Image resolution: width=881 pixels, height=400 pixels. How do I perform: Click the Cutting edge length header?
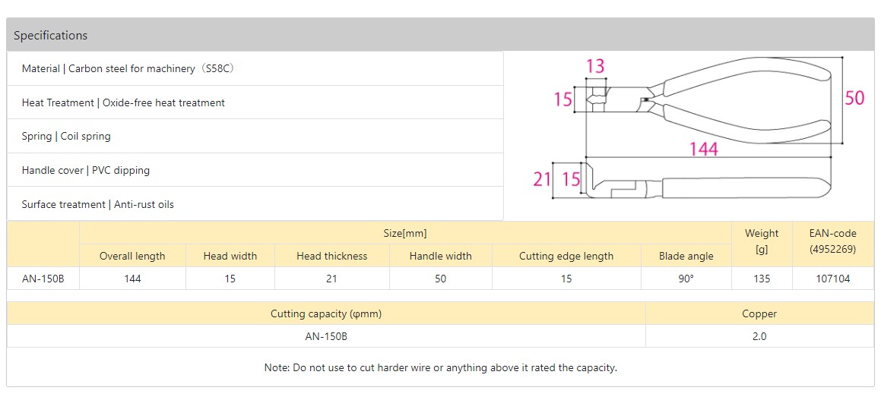pyautogui.click(x=566, y=256)
